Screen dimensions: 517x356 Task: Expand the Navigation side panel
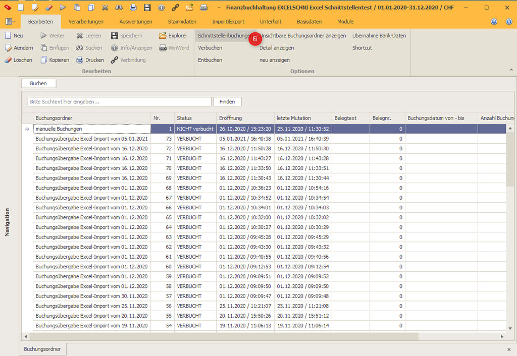point(7,222)
